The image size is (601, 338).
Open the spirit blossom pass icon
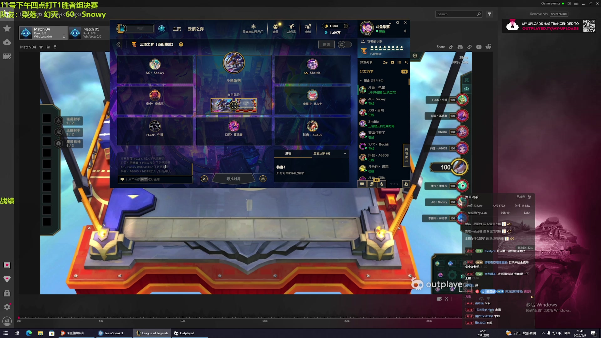pyautogui.click(x=254, y=28)
